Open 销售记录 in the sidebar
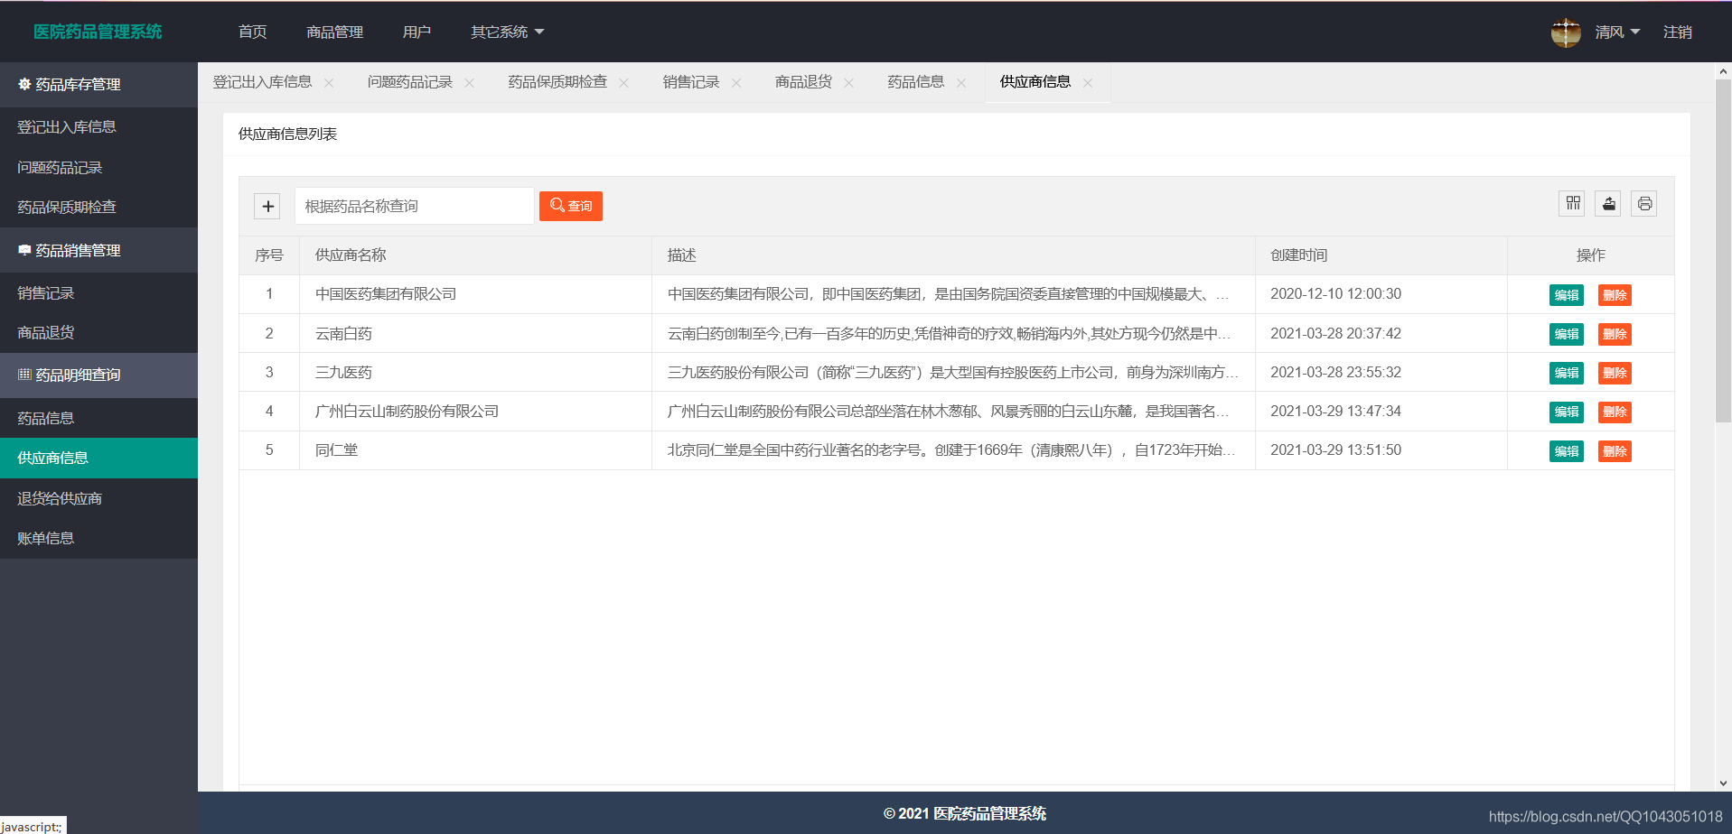 98,293
